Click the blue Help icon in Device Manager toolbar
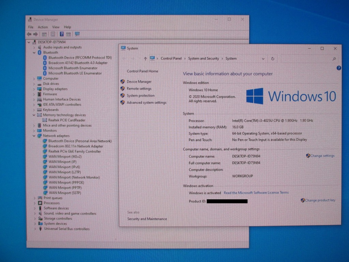 pyautogui.click(x=62, y=34)
